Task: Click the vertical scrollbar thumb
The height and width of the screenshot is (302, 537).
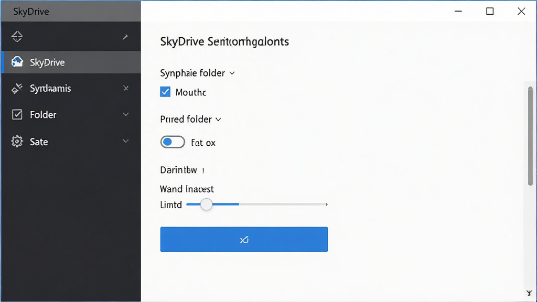Action: tap(530, 136)
